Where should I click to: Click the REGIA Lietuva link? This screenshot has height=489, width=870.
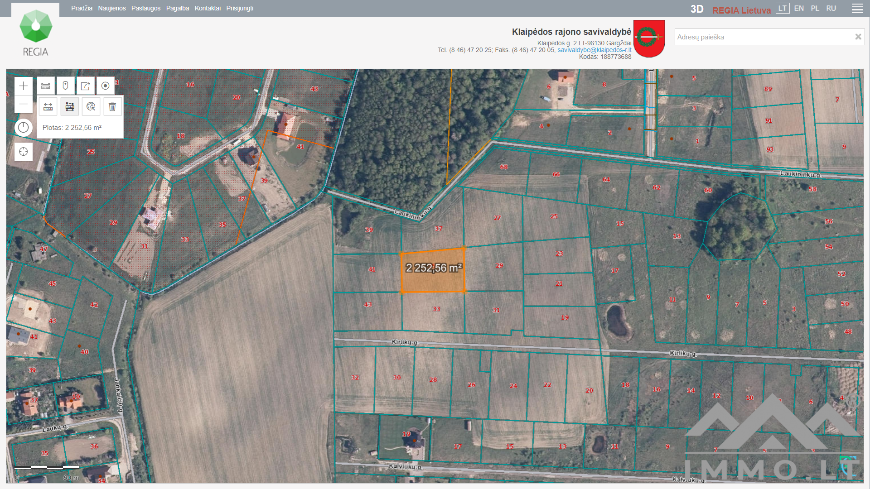click(741, 10)
